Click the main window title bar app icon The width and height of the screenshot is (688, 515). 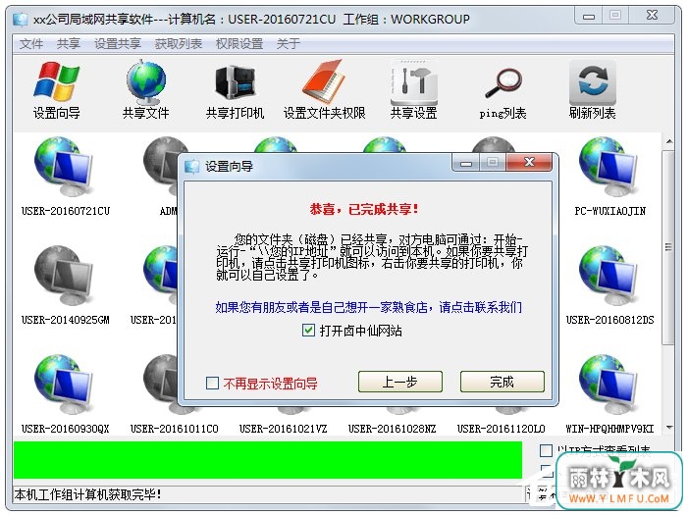[x=20, y=20]
